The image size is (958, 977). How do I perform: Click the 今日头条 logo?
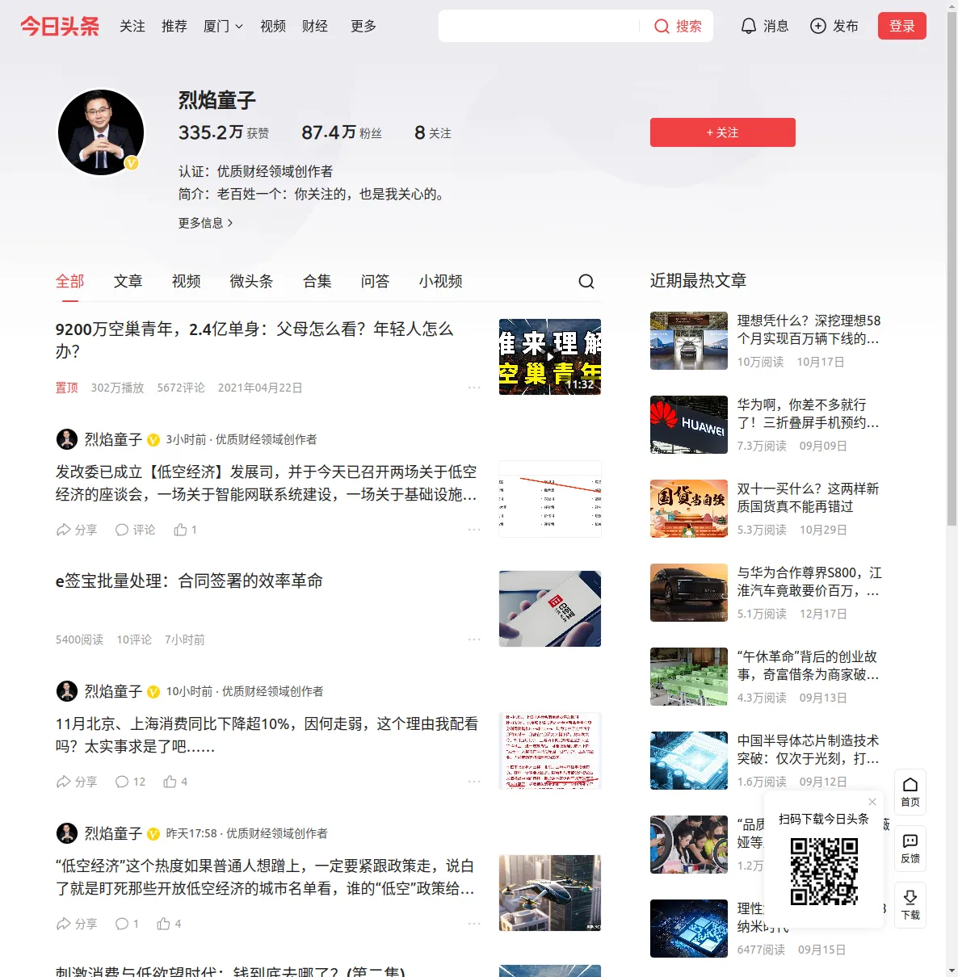60,26
